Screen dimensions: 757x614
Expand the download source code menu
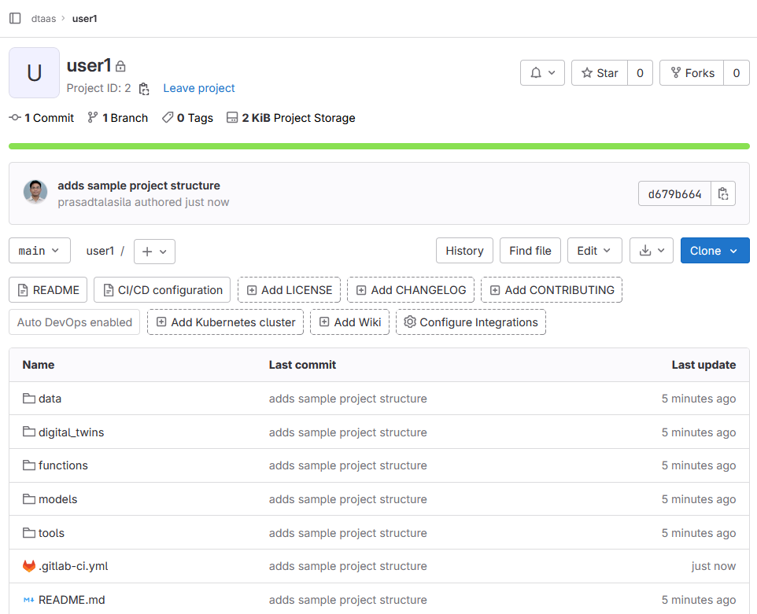click(652, 251)
